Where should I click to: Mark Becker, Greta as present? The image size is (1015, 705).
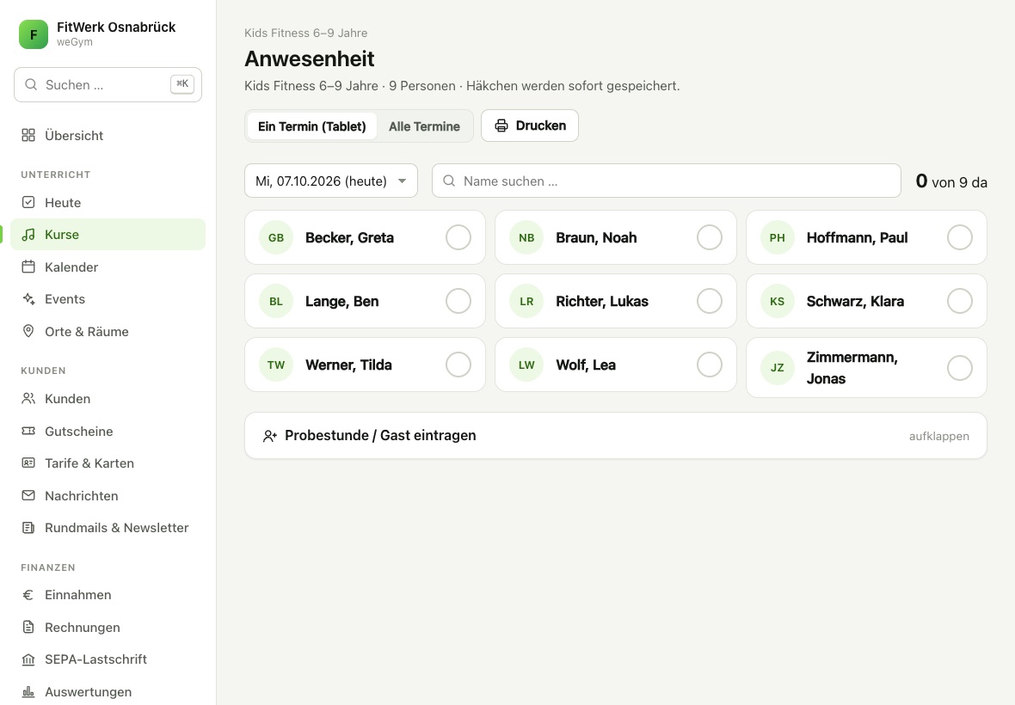(x=458, y=237)
